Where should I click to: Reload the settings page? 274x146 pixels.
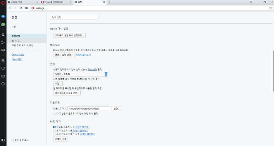click(21, 8)
